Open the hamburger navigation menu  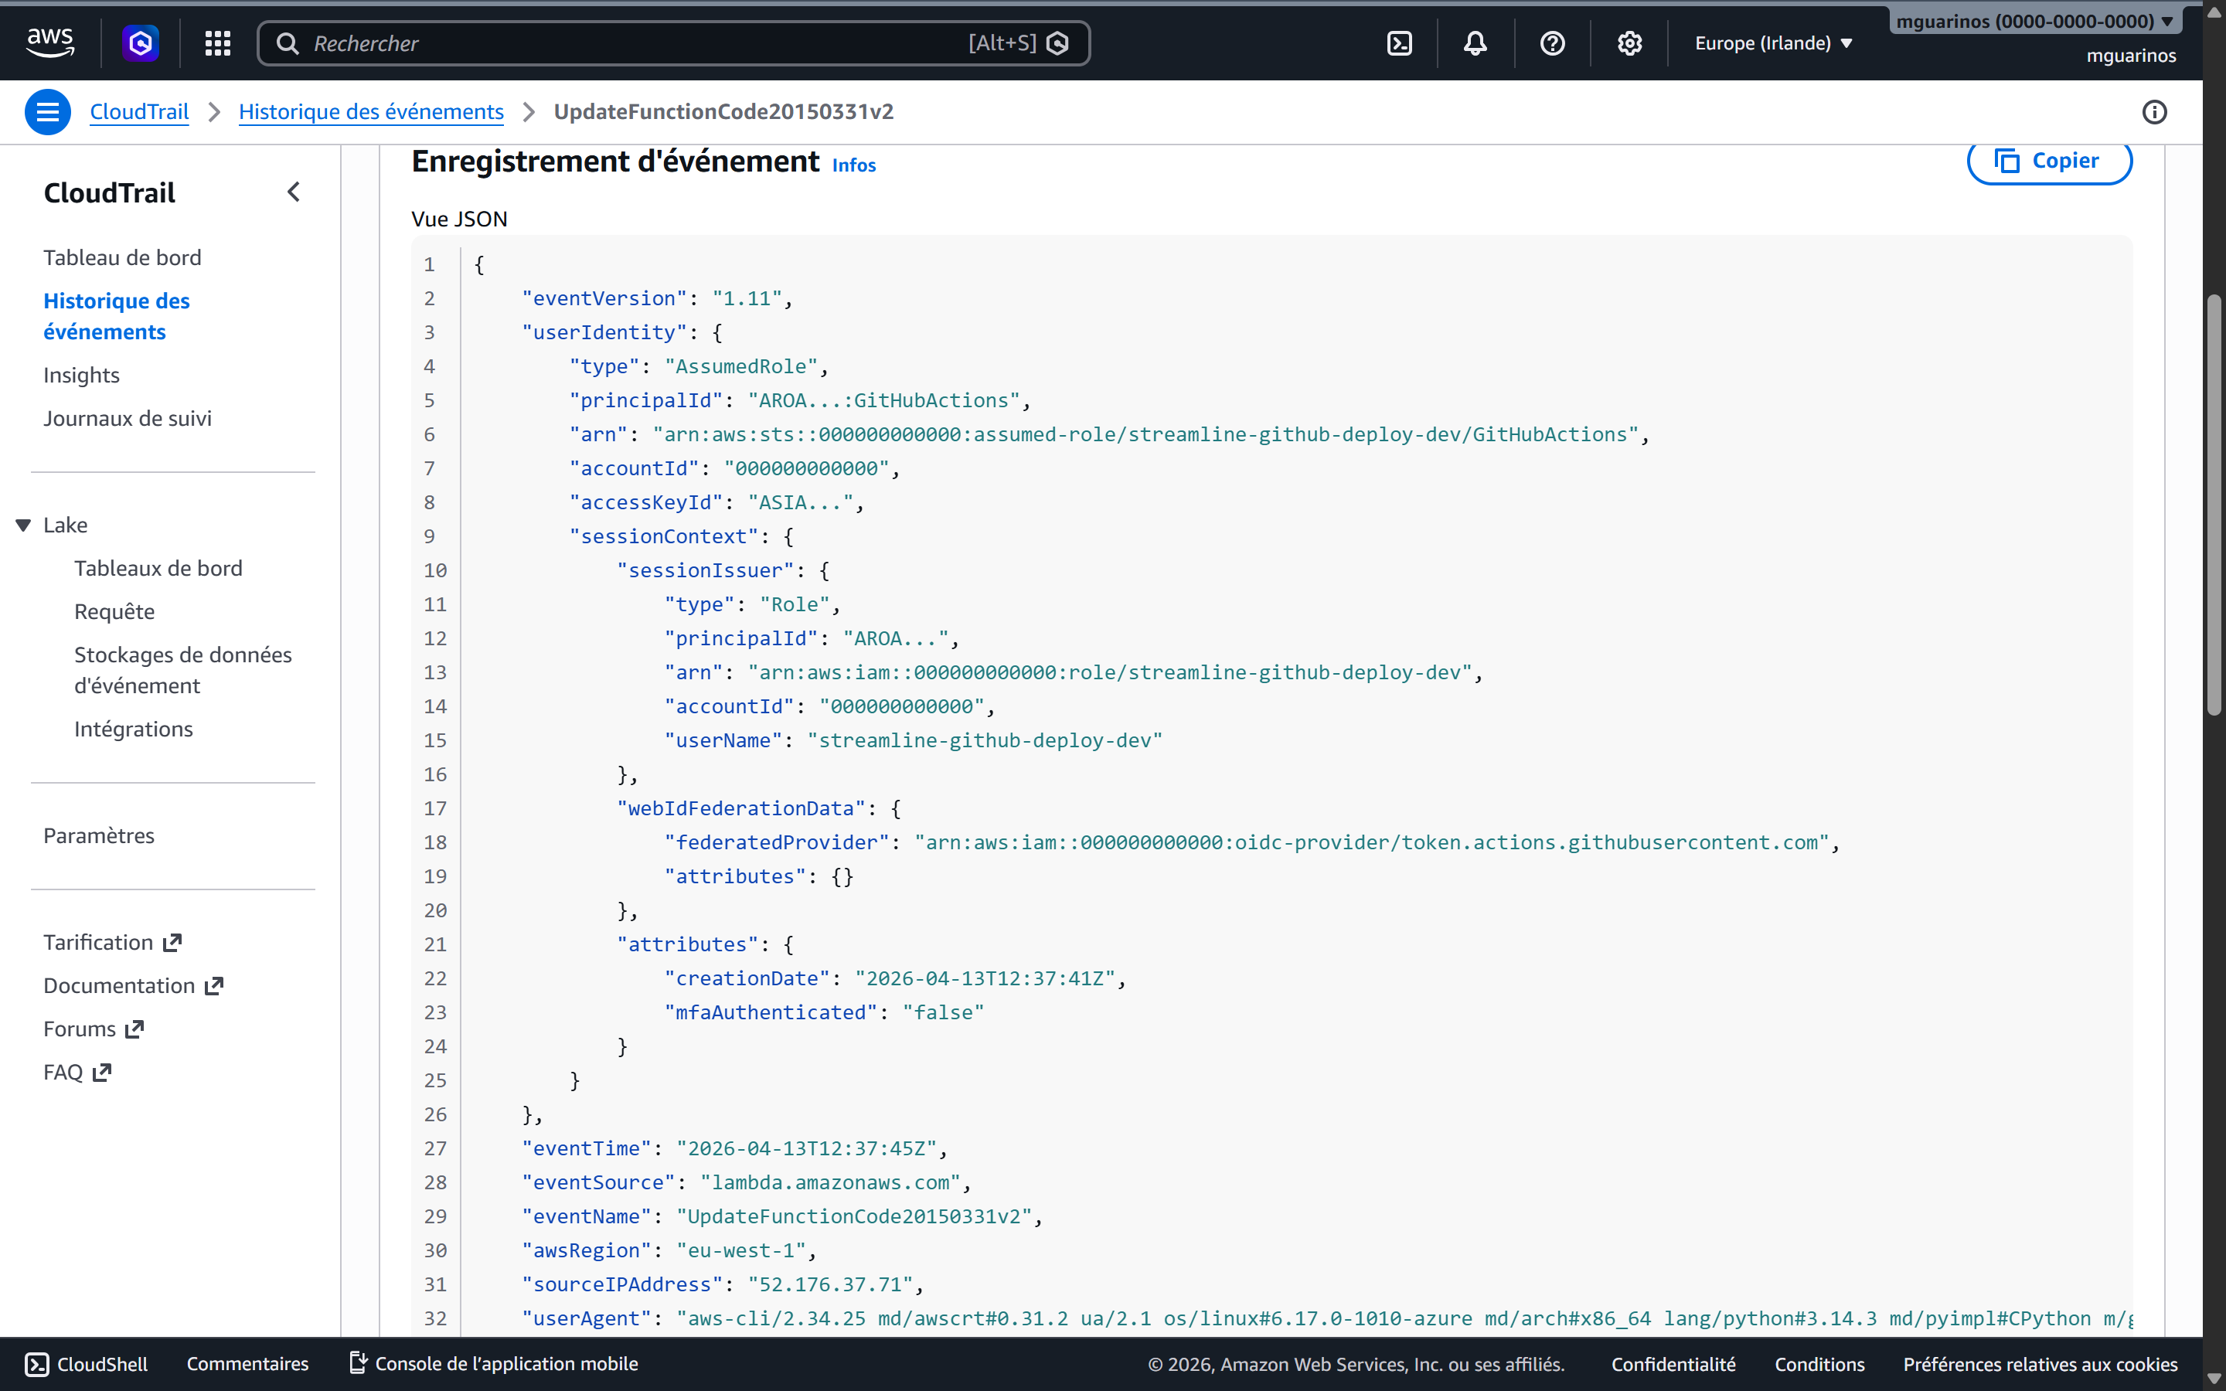(x=47, y=111)
